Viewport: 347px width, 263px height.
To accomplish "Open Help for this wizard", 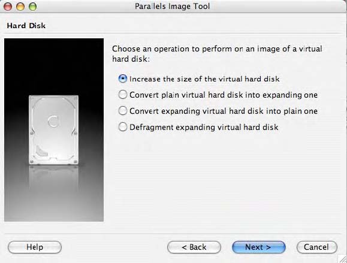I will 35,247.
